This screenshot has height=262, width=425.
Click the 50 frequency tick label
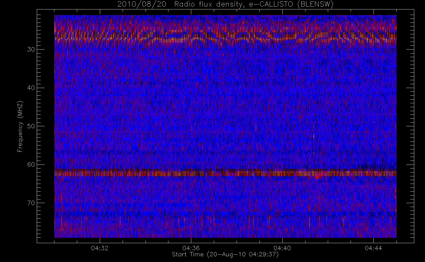(31, 126)
